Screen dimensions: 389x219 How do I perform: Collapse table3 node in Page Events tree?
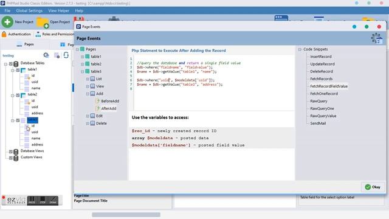click(83, 72)
